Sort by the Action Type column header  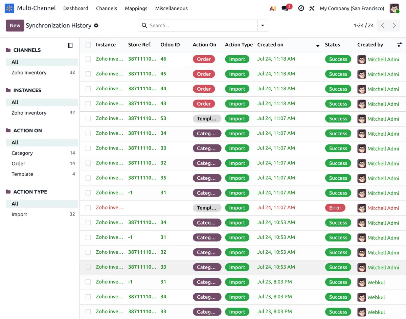[x=239, y=45]
